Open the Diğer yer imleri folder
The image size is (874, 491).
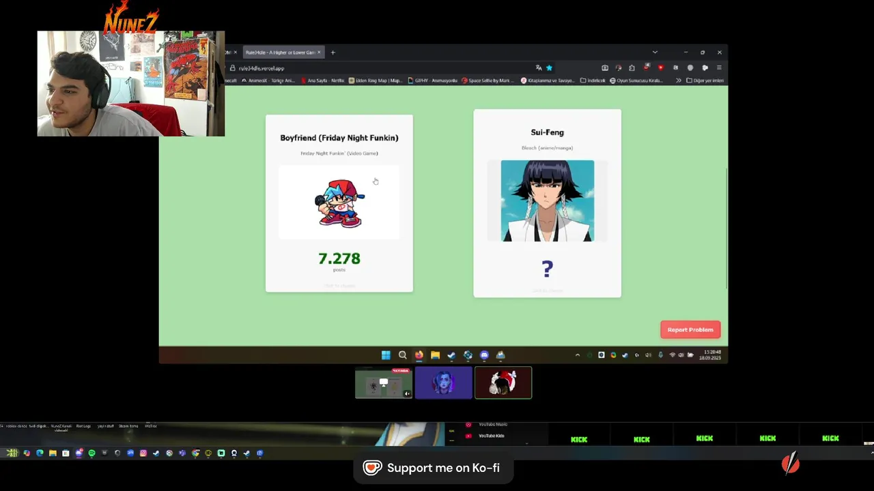(x=705, y=80)
